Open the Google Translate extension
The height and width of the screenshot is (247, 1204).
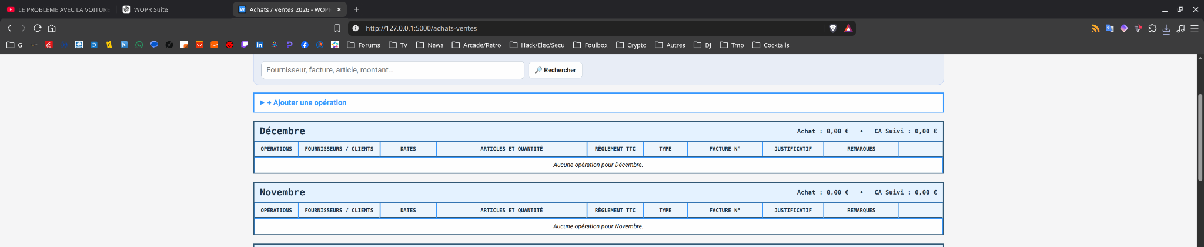pyautogui.click(x=1110, y=28)
